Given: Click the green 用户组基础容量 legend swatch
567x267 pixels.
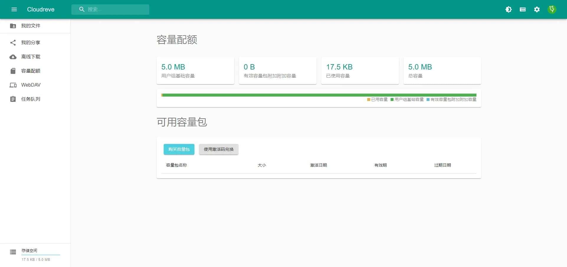Looking at the screenshot, I should (x=392, y=99).
